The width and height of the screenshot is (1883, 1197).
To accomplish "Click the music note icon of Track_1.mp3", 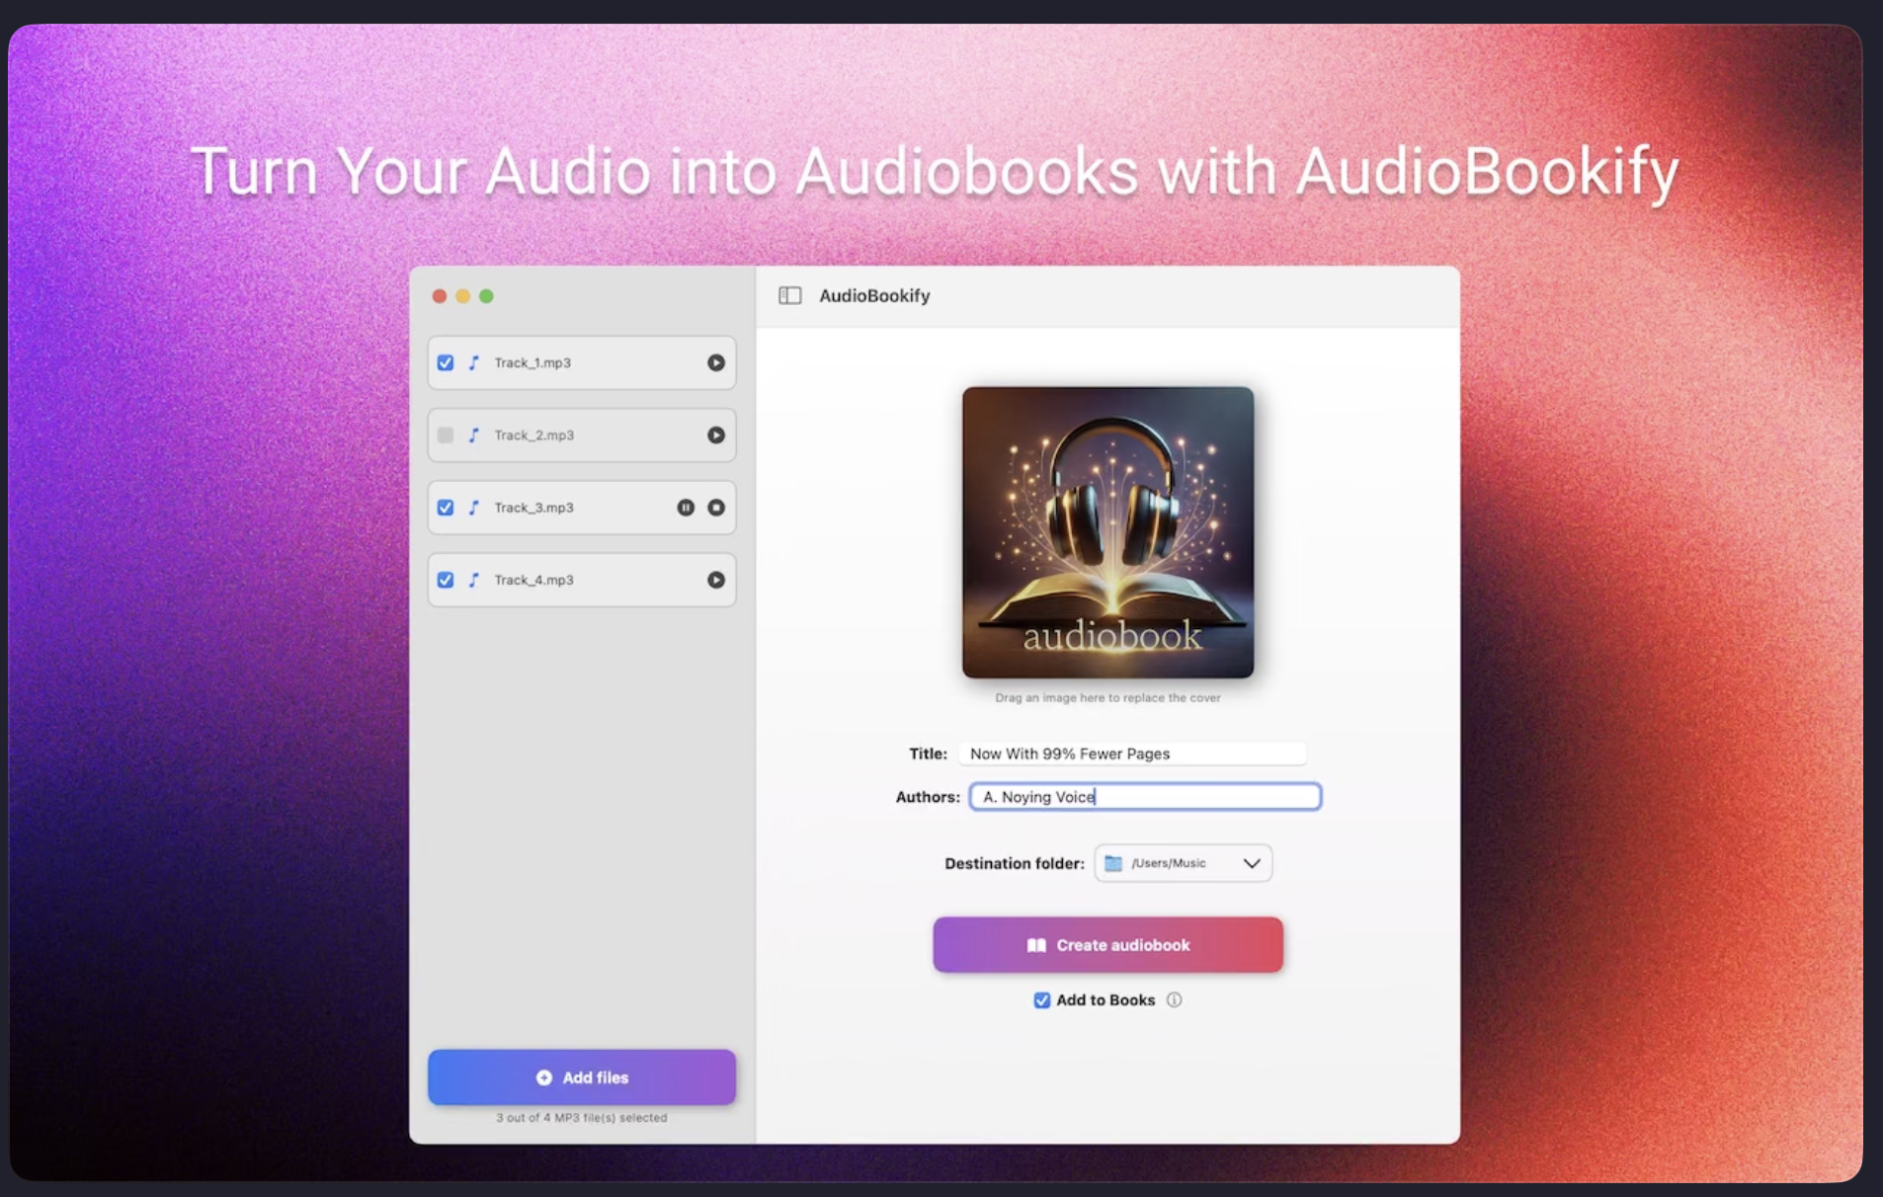I will 474,362.
